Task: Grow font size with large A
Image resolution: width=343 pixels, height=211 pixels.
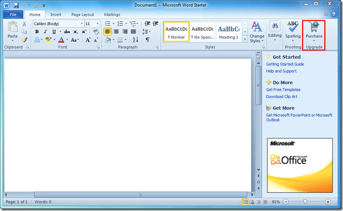Action: coord(87,40)
